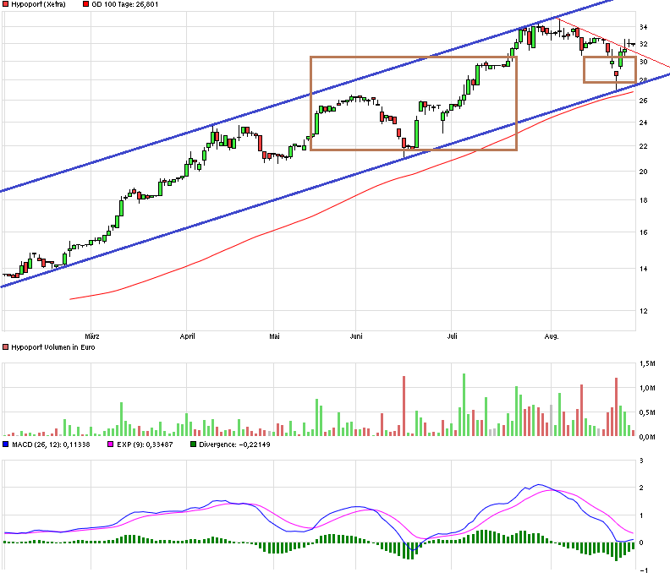Click the GD 100 Tage legend swatch
Viewport: 670px width, 578px height.
pos(86,4)
